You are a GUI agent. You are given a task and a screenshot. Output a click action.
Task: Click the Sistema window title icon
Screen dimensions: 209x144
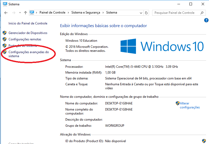tap(5, 4)
